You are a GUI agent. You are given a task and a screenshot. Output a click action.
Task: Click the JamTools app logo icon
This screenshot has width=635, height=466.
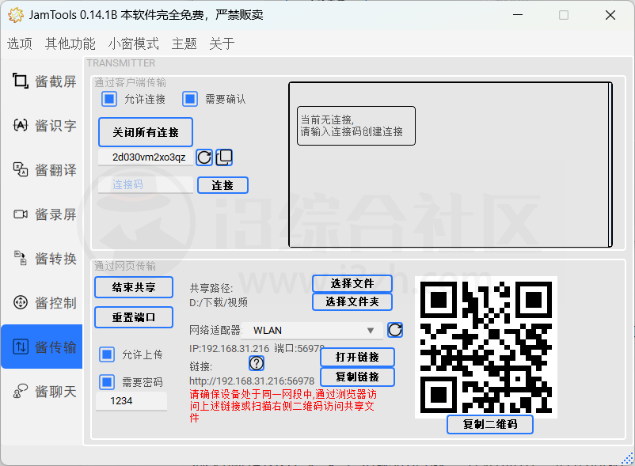[x=16, y=15]
